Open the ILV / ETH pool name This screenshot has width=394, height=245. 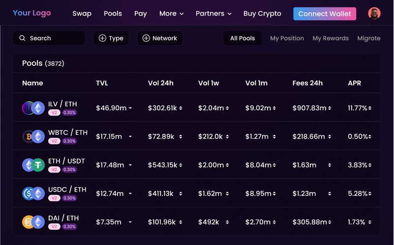[62, 104]
